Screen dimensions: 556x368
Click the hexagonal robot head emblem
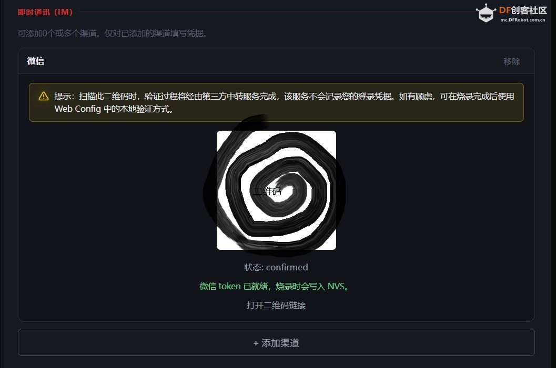485,14
